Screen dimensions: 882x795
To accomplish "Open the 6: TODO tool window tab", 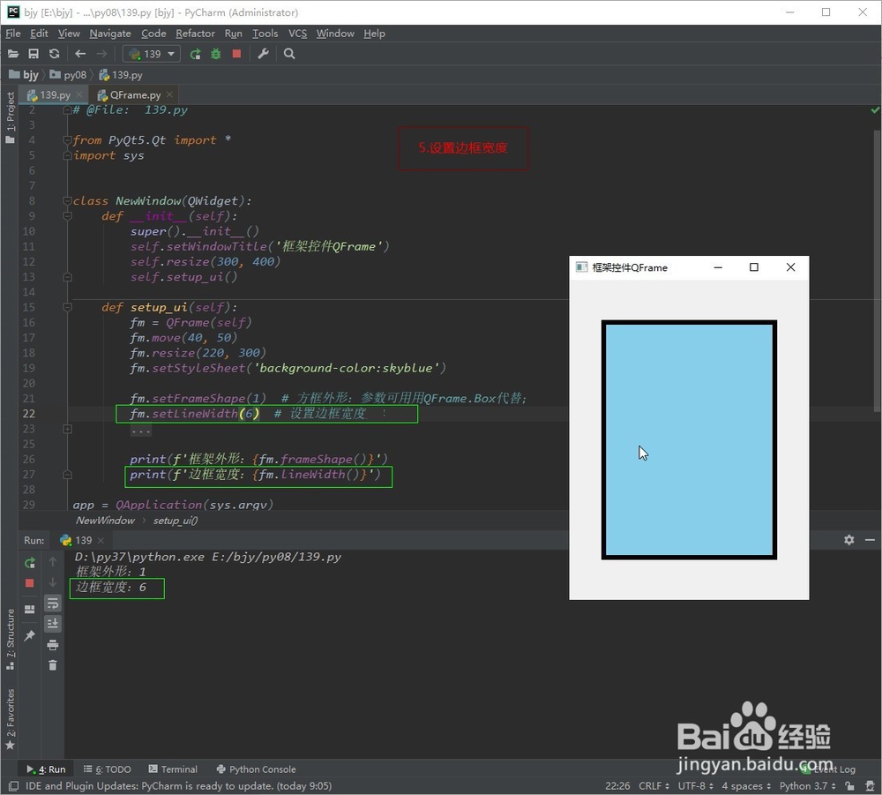I will tap(108, 769).
